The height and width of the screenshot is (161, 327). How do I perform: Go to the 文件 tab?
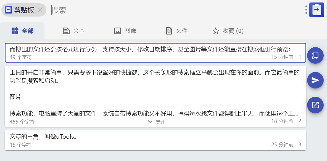click(177, 31)
